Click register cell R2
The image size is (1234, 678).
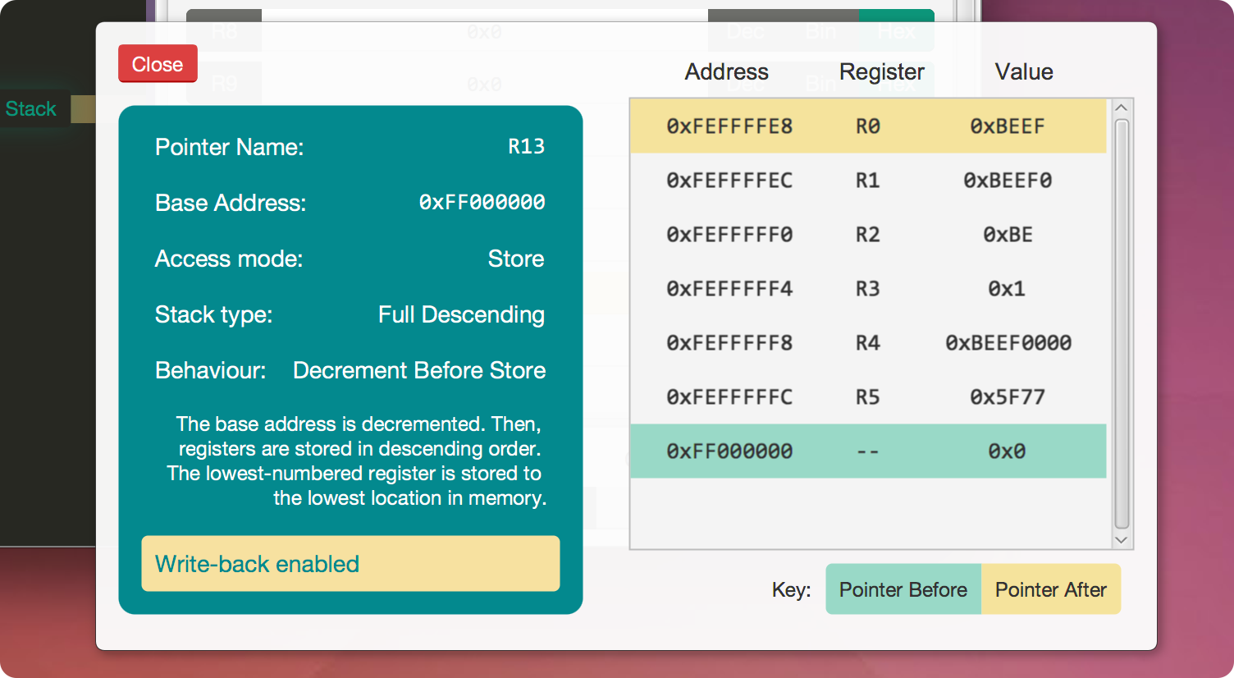(868, 235)
